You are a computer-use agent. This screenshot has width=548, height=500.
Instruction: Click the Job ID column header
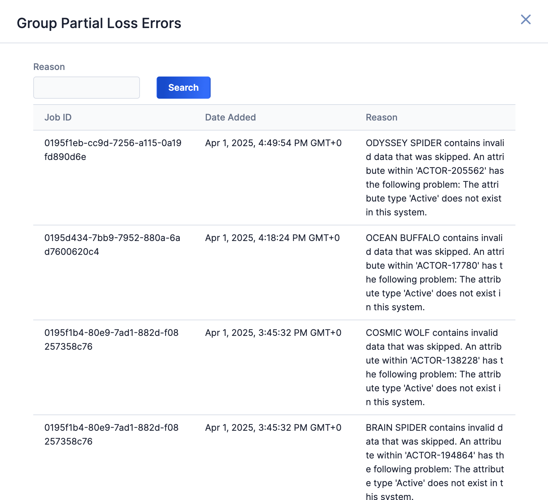coord(58,117)
